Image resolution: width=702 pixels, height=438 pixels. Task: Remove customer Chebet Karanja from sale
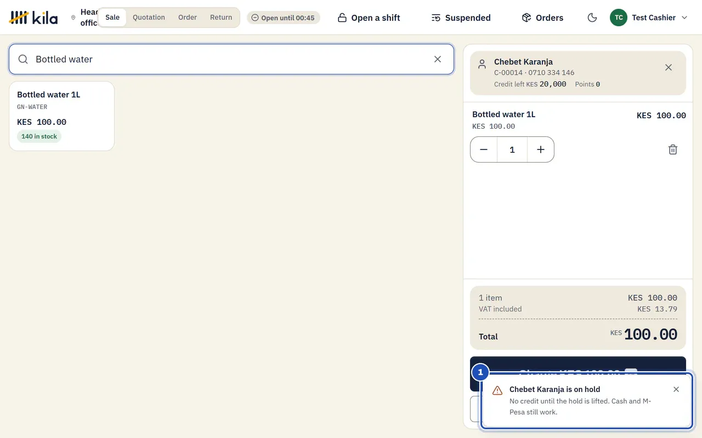click(x=669, y=67)
